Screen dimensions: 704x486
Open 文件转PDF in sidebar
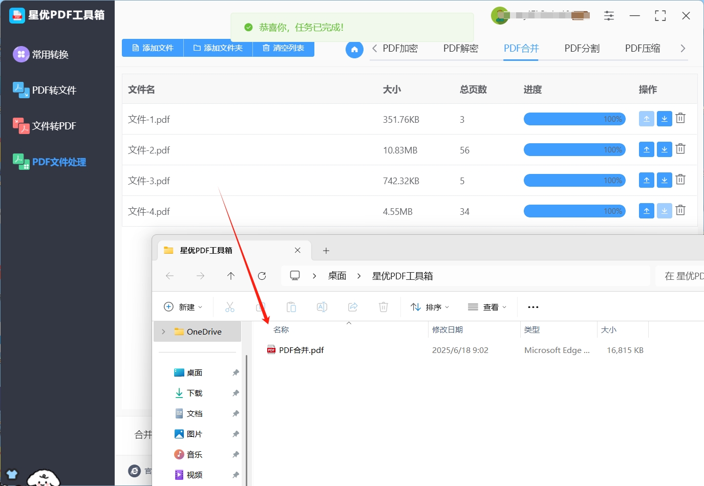[45, 126]
